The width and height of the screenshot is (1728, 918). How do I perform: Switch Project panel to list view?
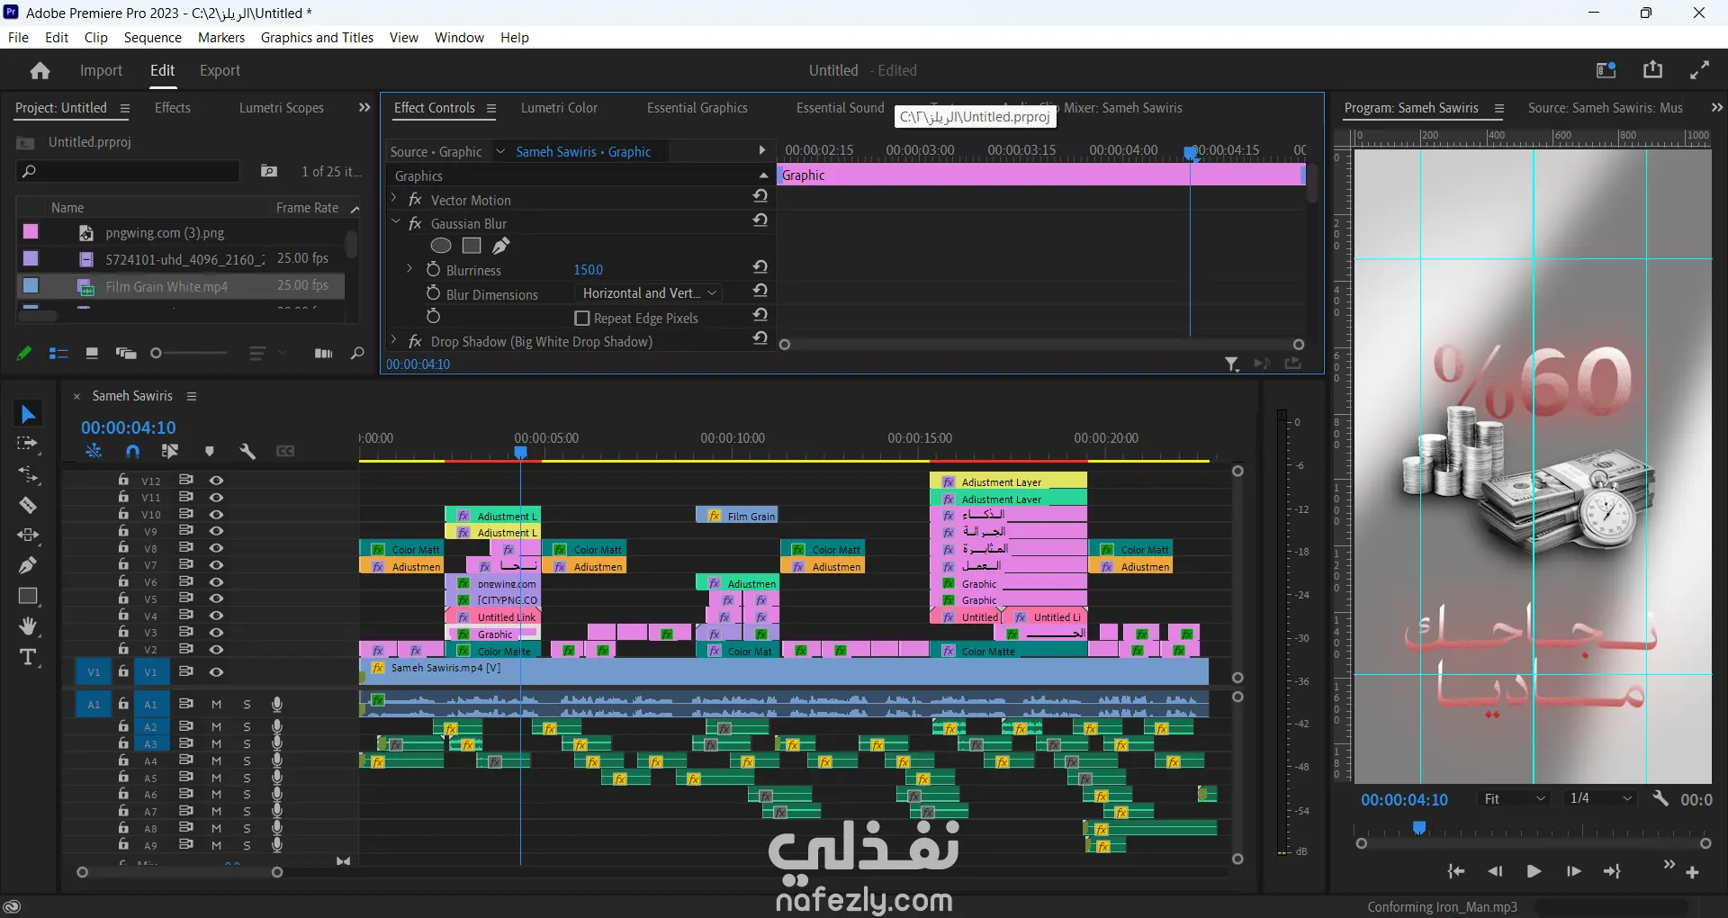58,354
